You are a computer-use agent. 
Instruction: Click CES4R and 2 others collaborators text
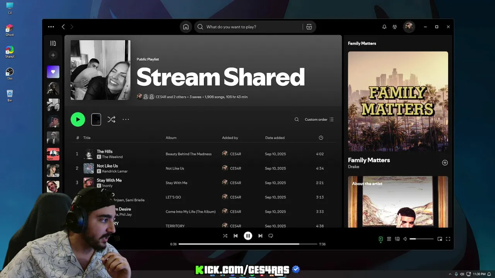coord(171,97)
